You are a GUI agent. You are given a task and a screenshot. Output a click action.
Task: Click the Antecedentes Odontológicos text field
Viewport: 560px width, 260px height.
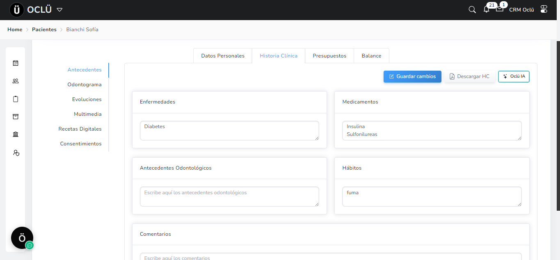coord(229,197)
